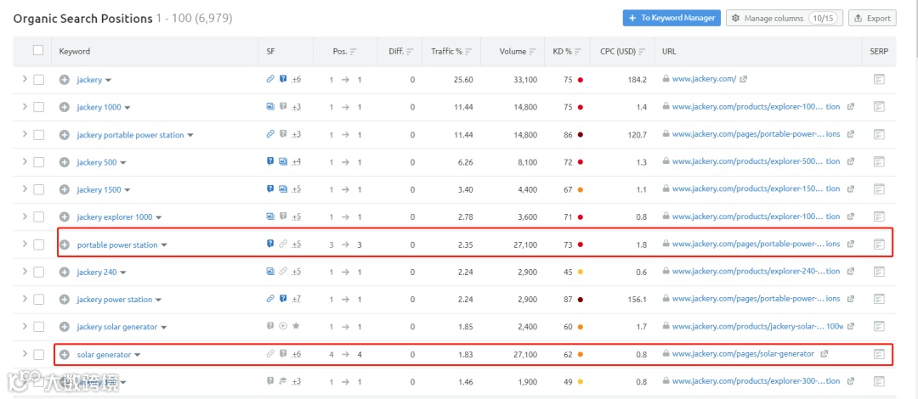Click star SERP feature icon for jackery solar generator
The width and height of the screenshot is (918, 399).
297,327
